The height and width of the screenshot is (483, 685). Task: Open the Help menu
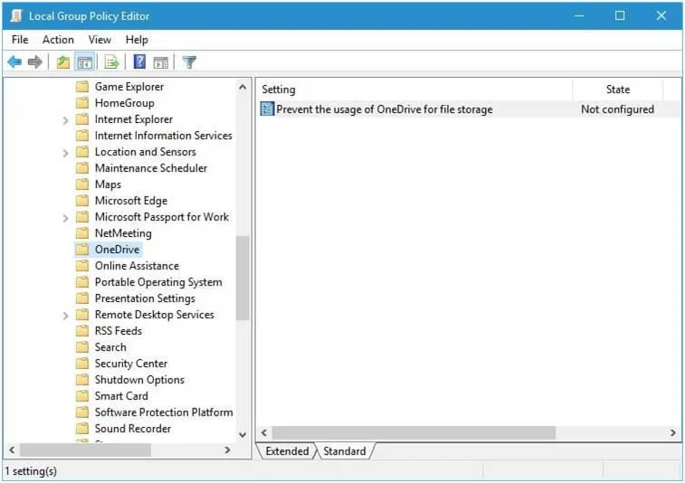click(137, 40)
